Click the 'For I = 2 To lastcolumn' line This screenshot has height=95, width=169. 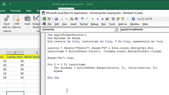(x=66, y=64)
